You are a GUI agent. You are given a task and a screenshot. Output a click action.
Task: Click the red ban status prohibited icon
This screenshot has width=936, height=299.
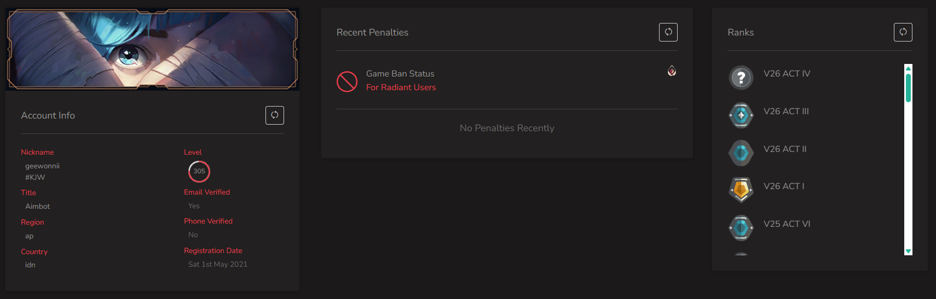point(347,81)
